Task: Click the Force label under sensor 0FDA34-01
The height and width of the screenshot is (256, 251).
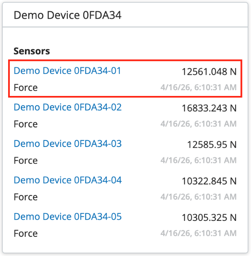Action: 26,87
